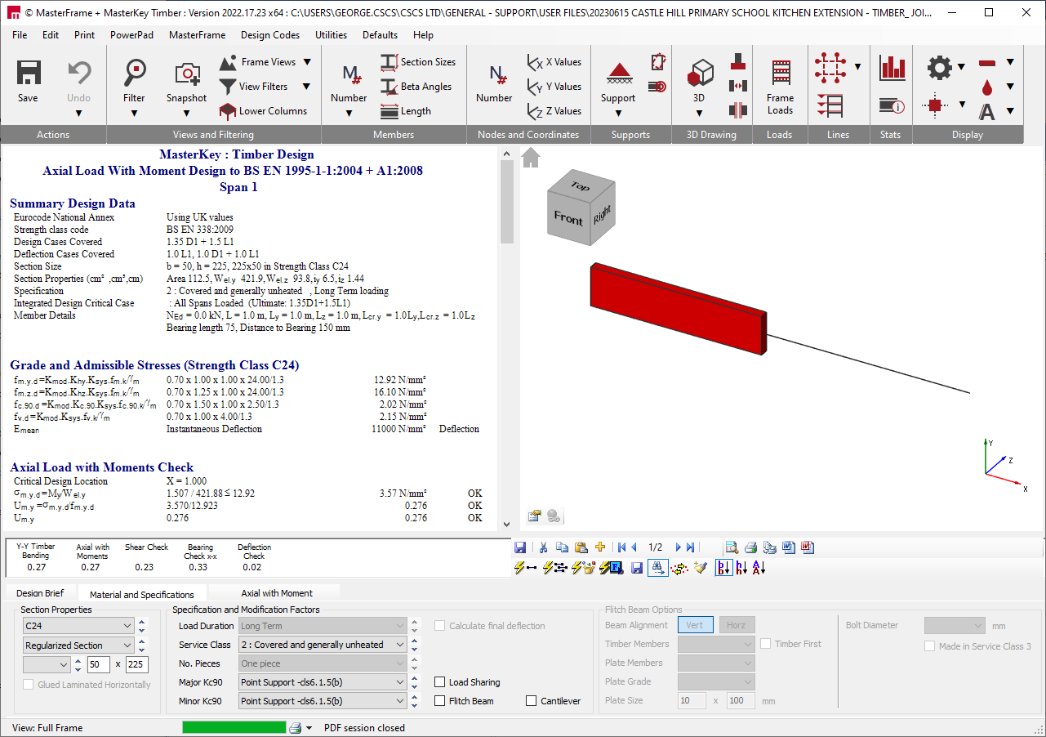Viewport: 1046px width, 737px height.
Task: Click the Bearing Check x-x result
Action: [x=200, y=557]
